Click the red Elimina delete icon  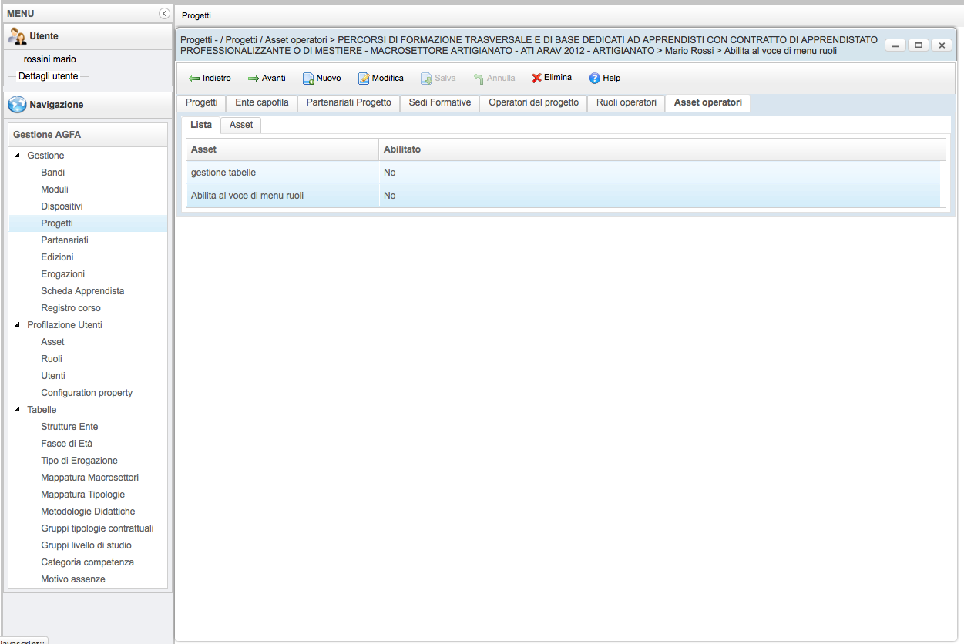click(x=536, y=78)
